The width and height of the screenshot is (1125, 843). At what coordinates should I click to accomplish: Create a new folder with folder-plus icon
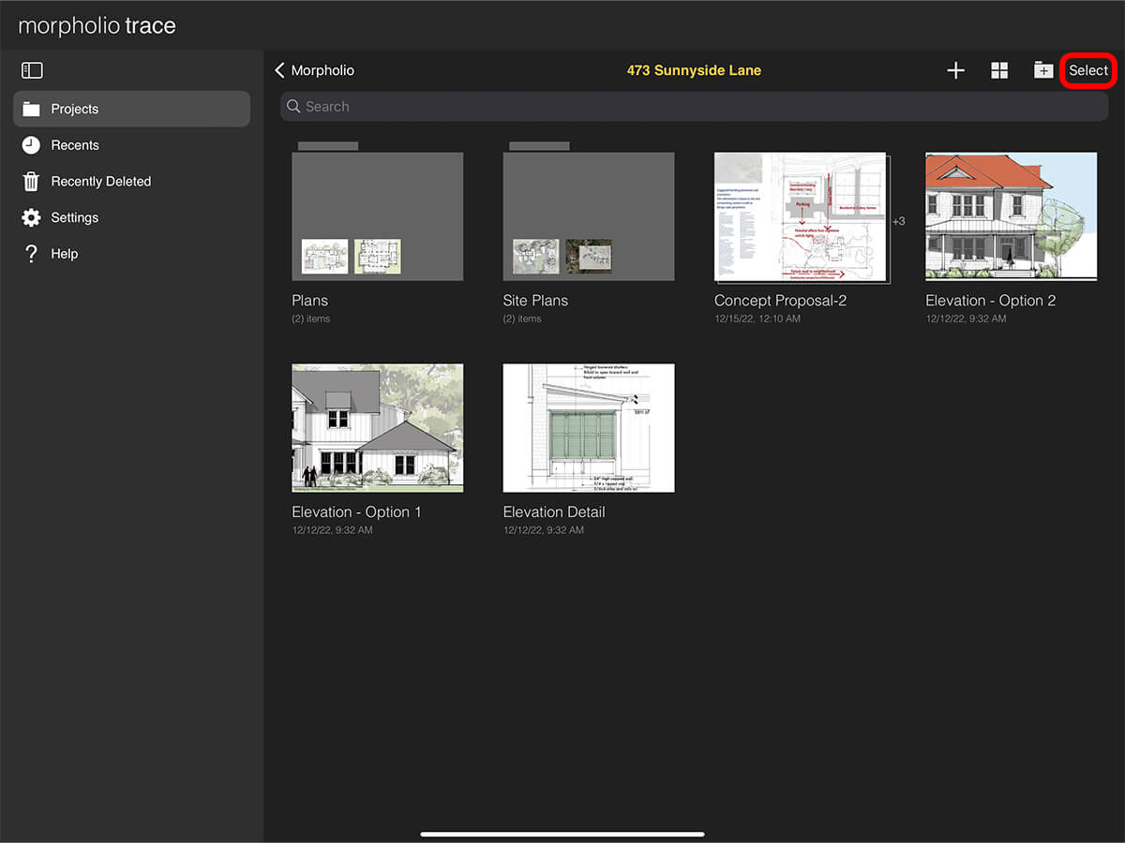[1042, 70]
